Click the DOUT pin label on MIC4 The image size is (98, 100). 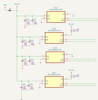coord(61,85)
